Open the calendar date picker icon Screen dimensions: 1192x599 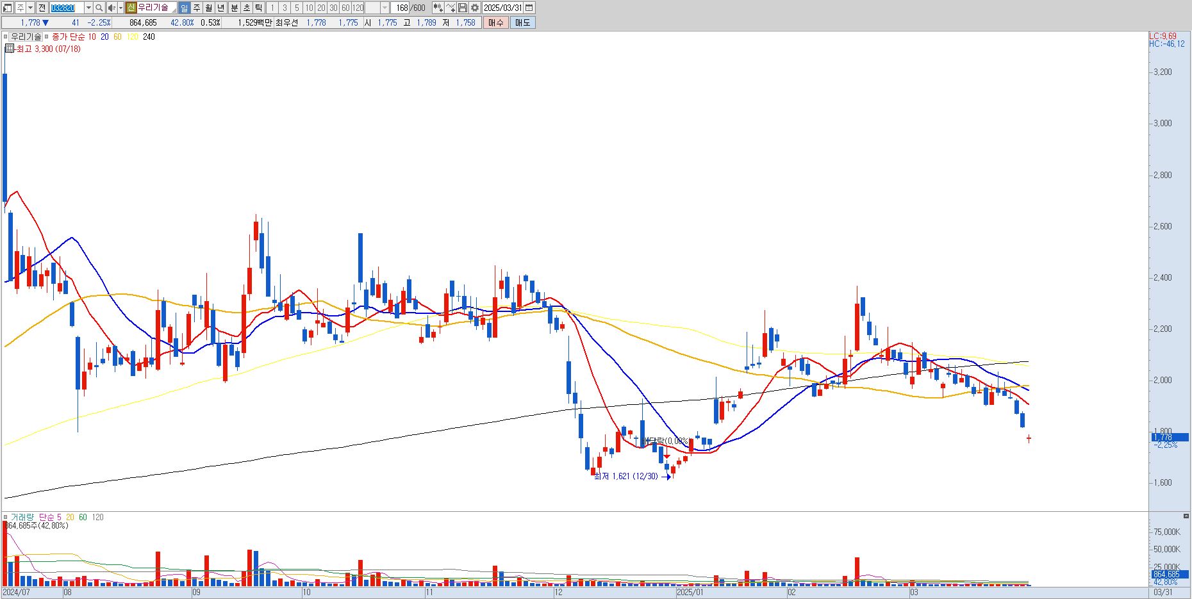point(529,8)
